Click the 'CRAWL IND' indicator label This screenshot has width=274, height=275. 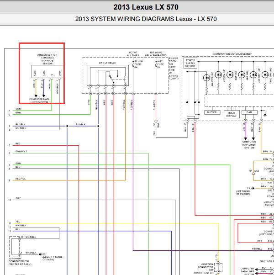pyautogui.click(x=223, y=76)
